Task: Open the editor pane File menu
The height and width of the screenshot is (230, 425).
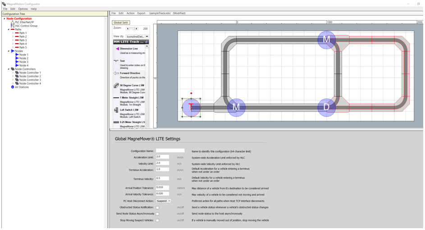Action: [114, 13]
